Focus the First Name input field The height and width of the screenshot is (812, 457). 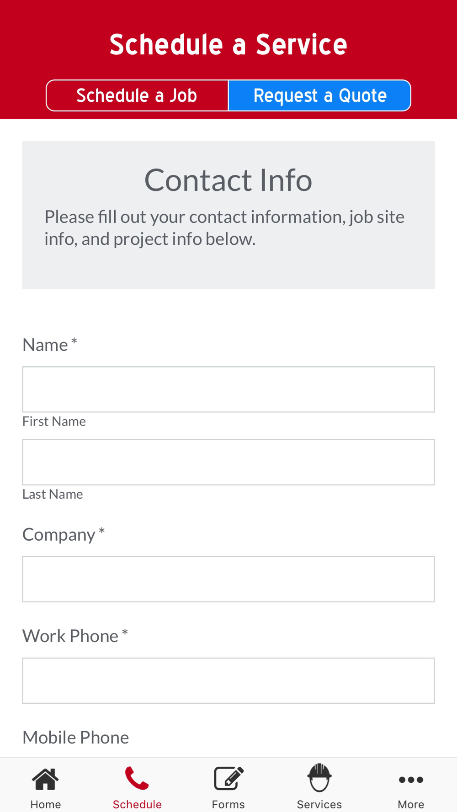point(228,389)
